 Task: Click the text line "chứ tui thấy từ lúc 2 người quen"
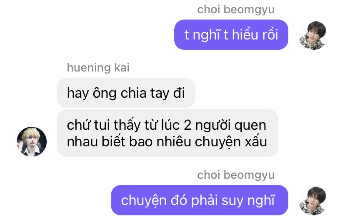click(x=167, y=125)
